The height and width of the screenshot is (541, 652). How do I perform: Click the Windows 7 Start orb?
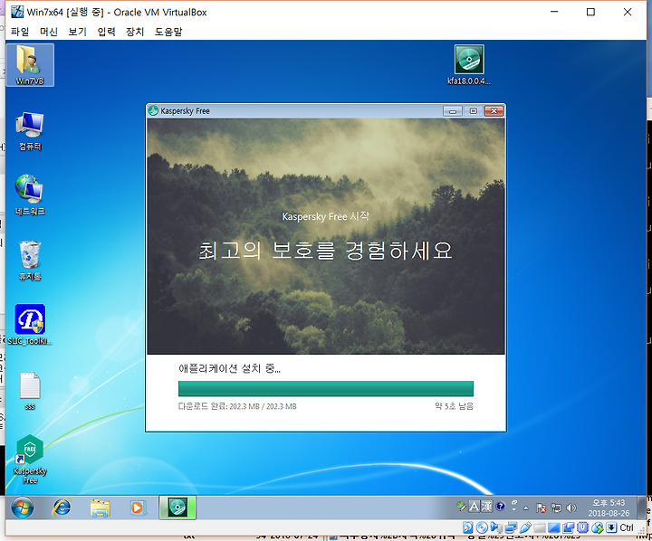pos(22,508)
